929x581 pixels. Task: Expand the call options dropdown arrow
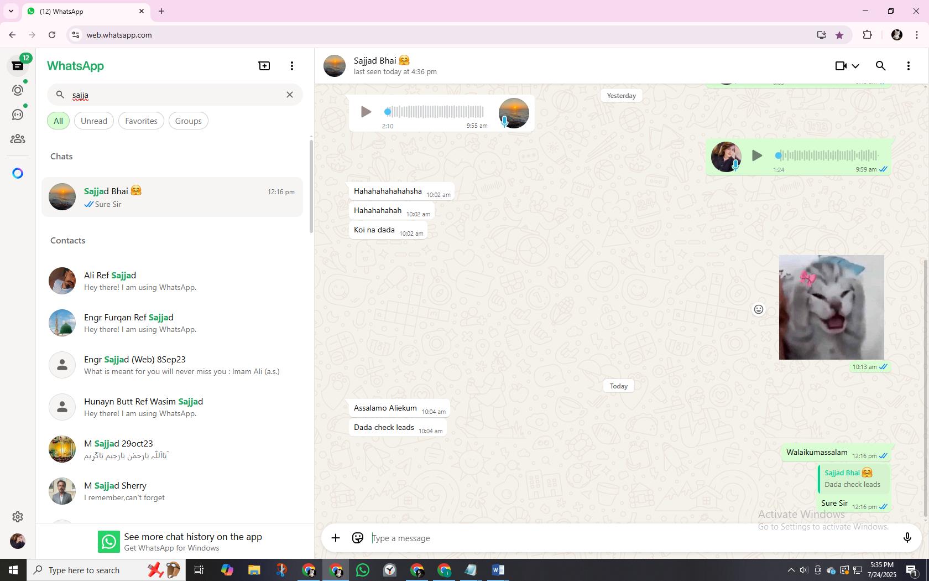(x=855, y=66)
